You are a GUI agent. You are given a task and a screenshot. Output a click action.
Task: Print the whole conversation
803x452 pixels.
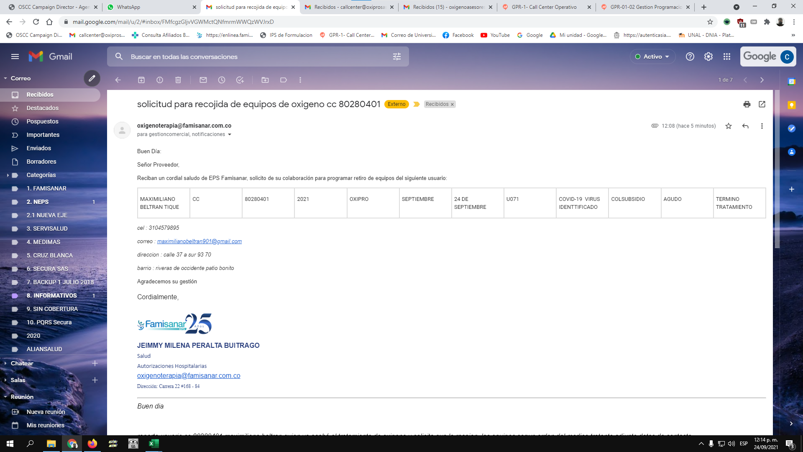pos(747,104)
